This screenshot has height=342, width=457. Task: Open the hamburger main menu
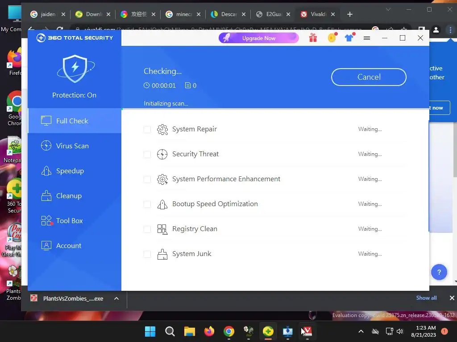tap(367, 38)
